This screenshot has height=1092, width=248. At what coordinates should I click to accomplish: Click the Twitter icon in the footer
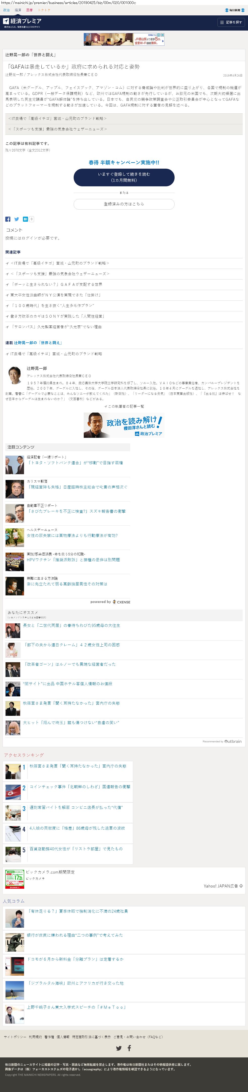pos(119,1048)
